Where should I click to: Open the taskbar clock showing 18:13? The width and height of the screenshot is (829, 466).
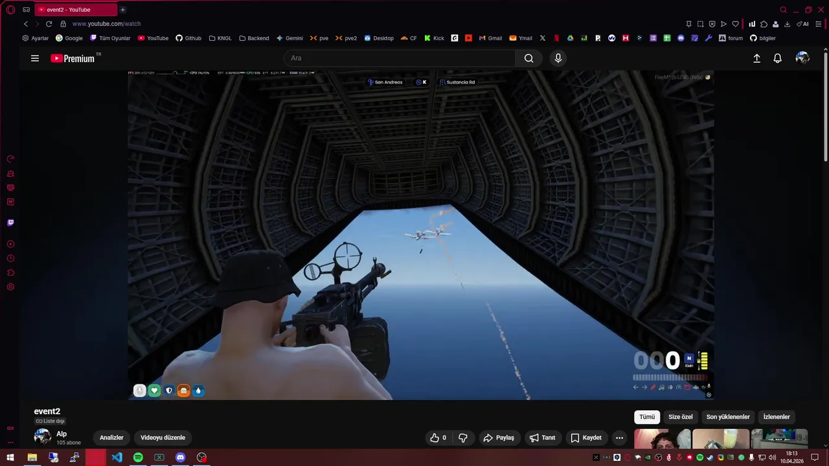click(791, 458)
